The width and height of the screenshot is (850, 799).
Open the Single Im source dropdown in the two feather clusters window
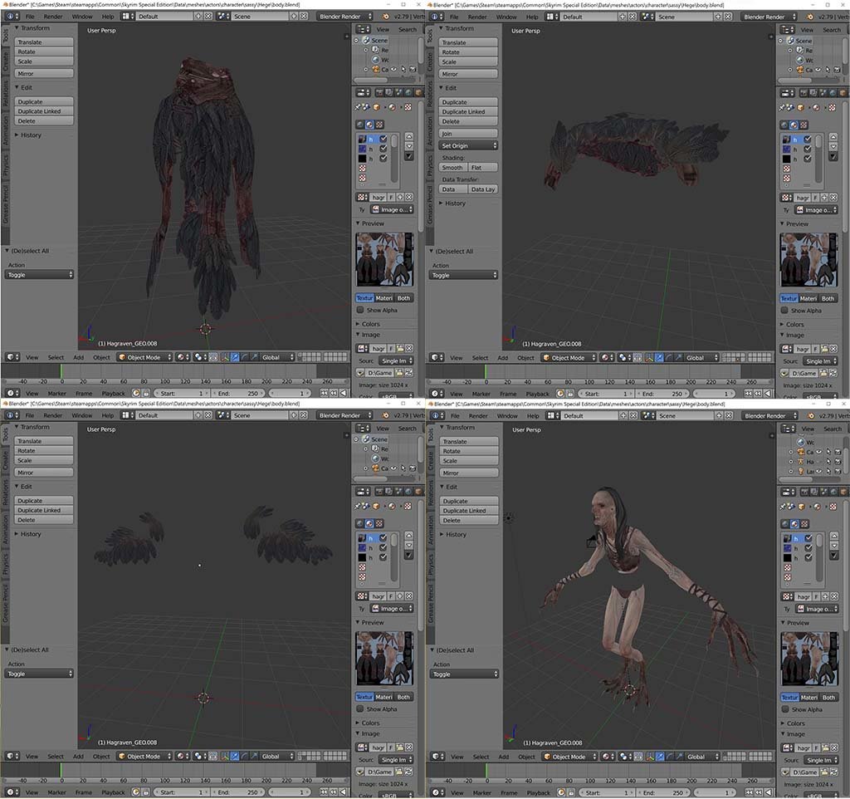(394, 759)
